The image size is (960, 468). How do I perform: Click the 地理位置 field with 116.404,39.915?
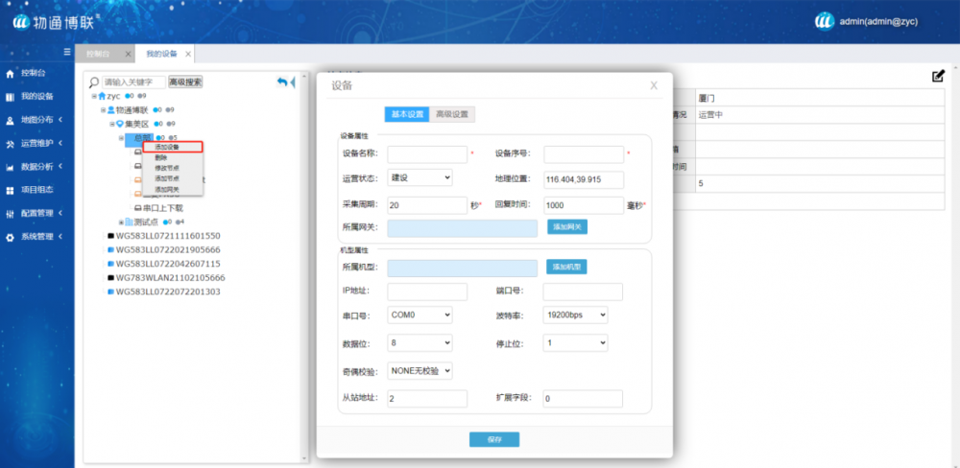click(x=584, y=180)
